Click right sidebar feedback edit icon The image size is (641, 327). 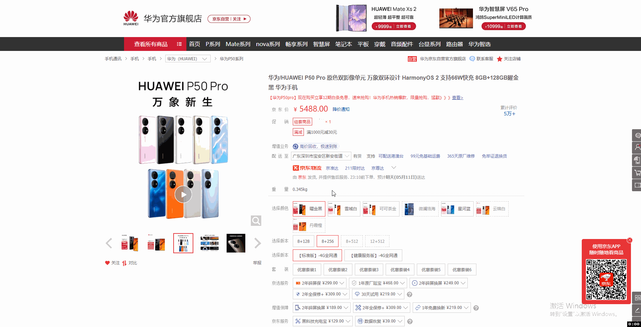coord(637,310)
